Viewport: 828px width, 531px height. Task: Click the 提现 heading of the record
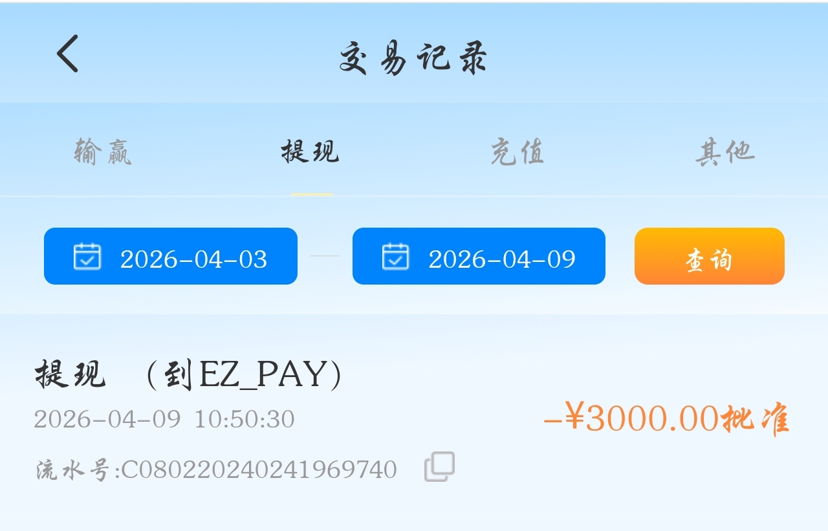[70, 374]
